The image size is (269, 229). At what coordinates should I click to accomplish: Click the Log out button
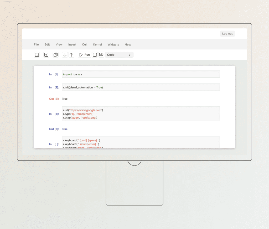227,34
